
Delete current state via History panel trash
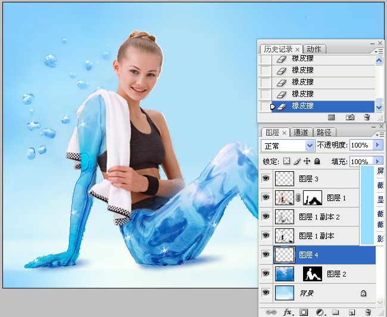367,118
